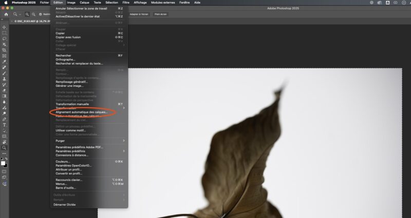This screenshot has width=411, height=218.
Task: Select the Gradient tool
Action: 4,96
